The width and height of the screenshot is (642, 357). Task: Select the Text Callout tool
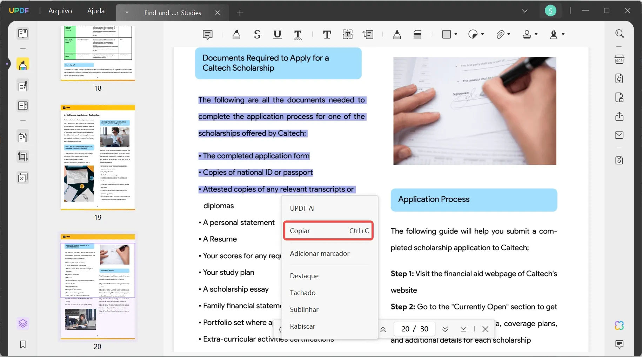pos(368,34)
